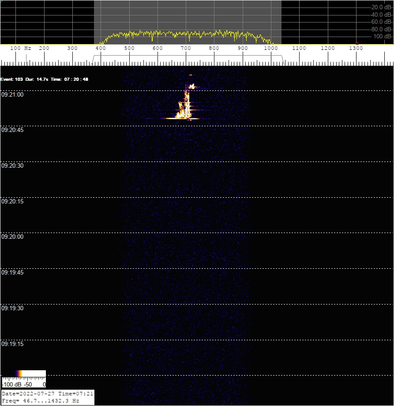The height and width of the screenshot is (406, 394).
Task: Click the -20.0 dB amplitude scale label
Action: 381,7
